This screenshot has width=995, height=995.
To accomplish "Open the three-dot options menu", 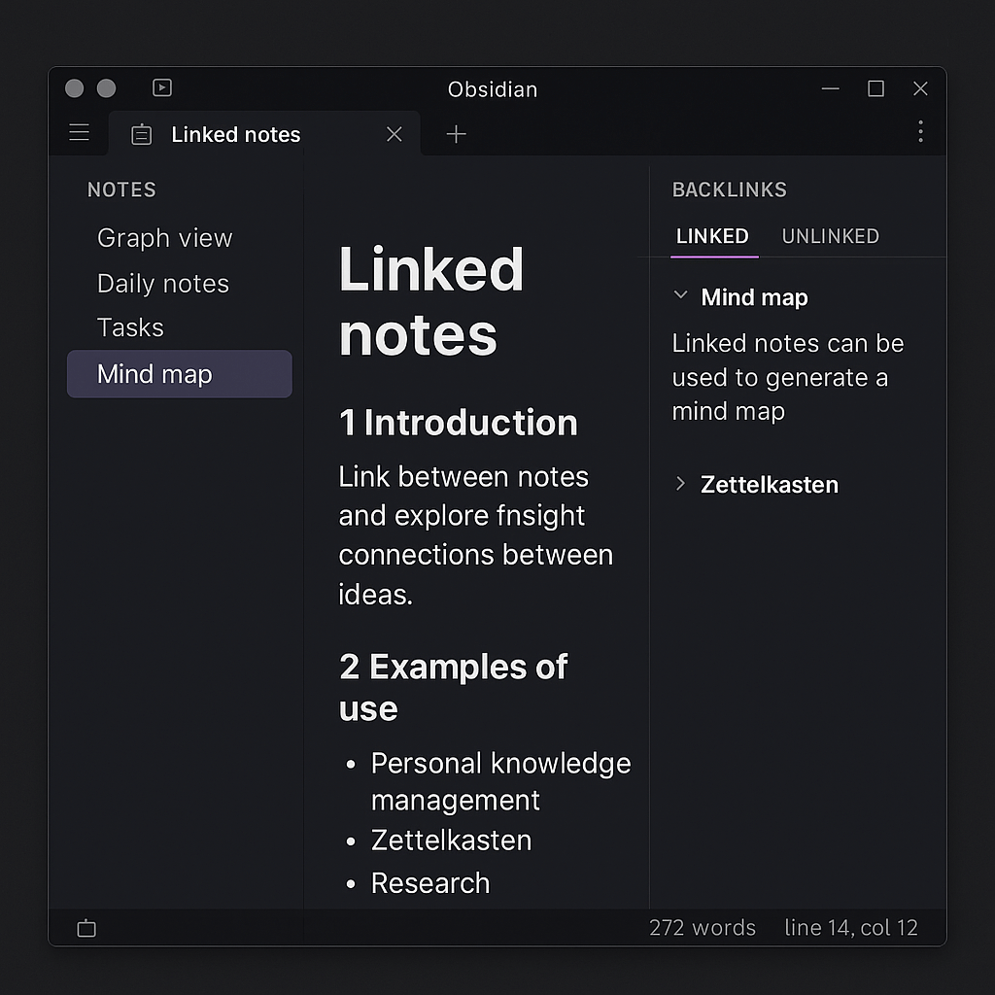I will [x=920, y=132].
